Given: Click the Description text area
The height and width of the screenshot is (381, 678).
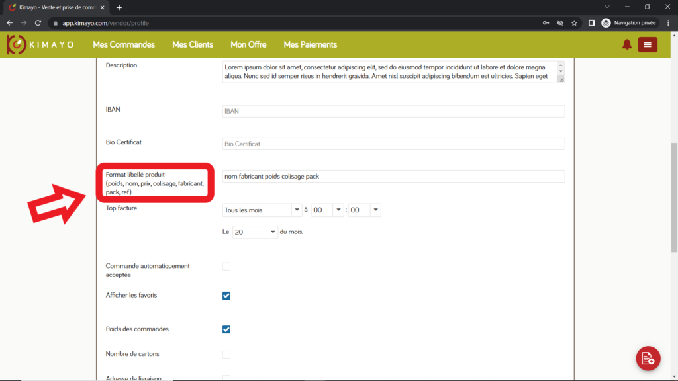Looking at the screenshot, I should (x=393, y=71).
